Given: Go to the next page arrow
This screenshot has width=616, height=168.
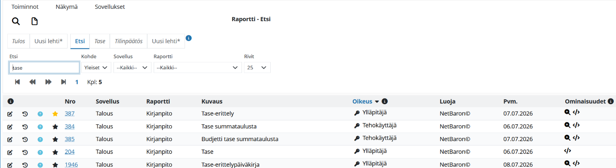Looking at the screenshot, I should click(48, 82).
